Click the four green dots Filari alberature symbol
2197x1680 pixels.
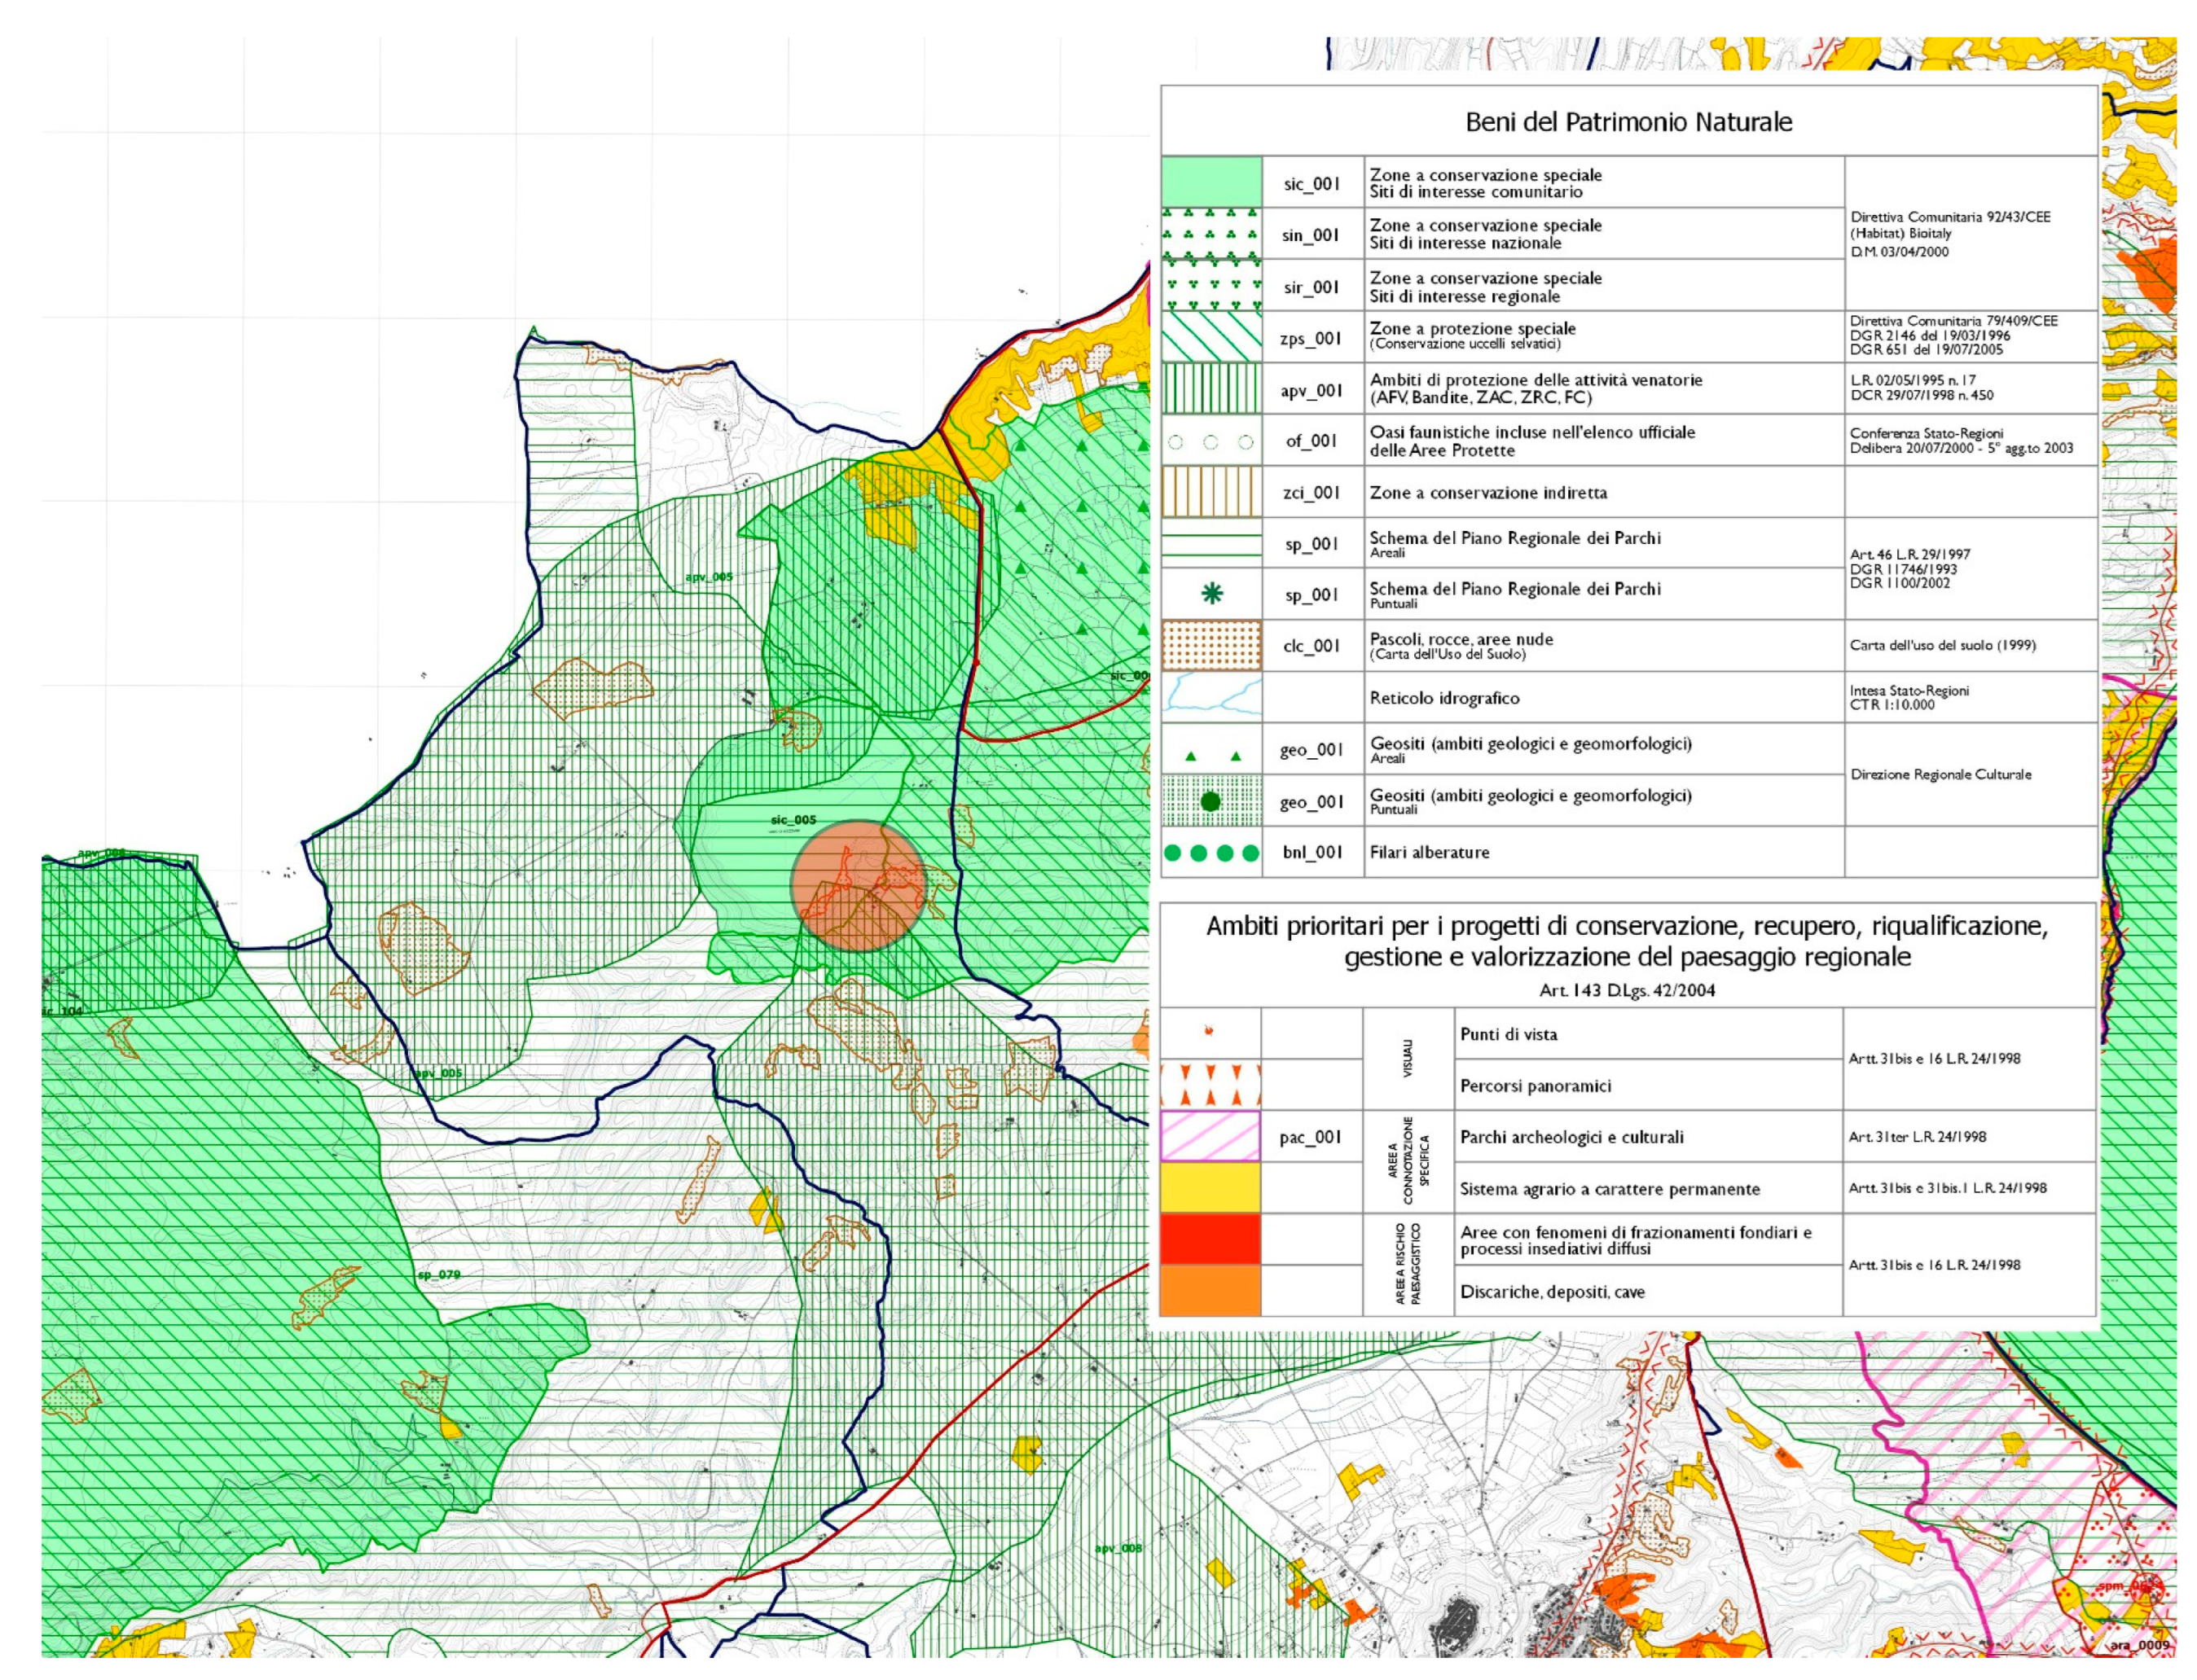click(1211, 853)
